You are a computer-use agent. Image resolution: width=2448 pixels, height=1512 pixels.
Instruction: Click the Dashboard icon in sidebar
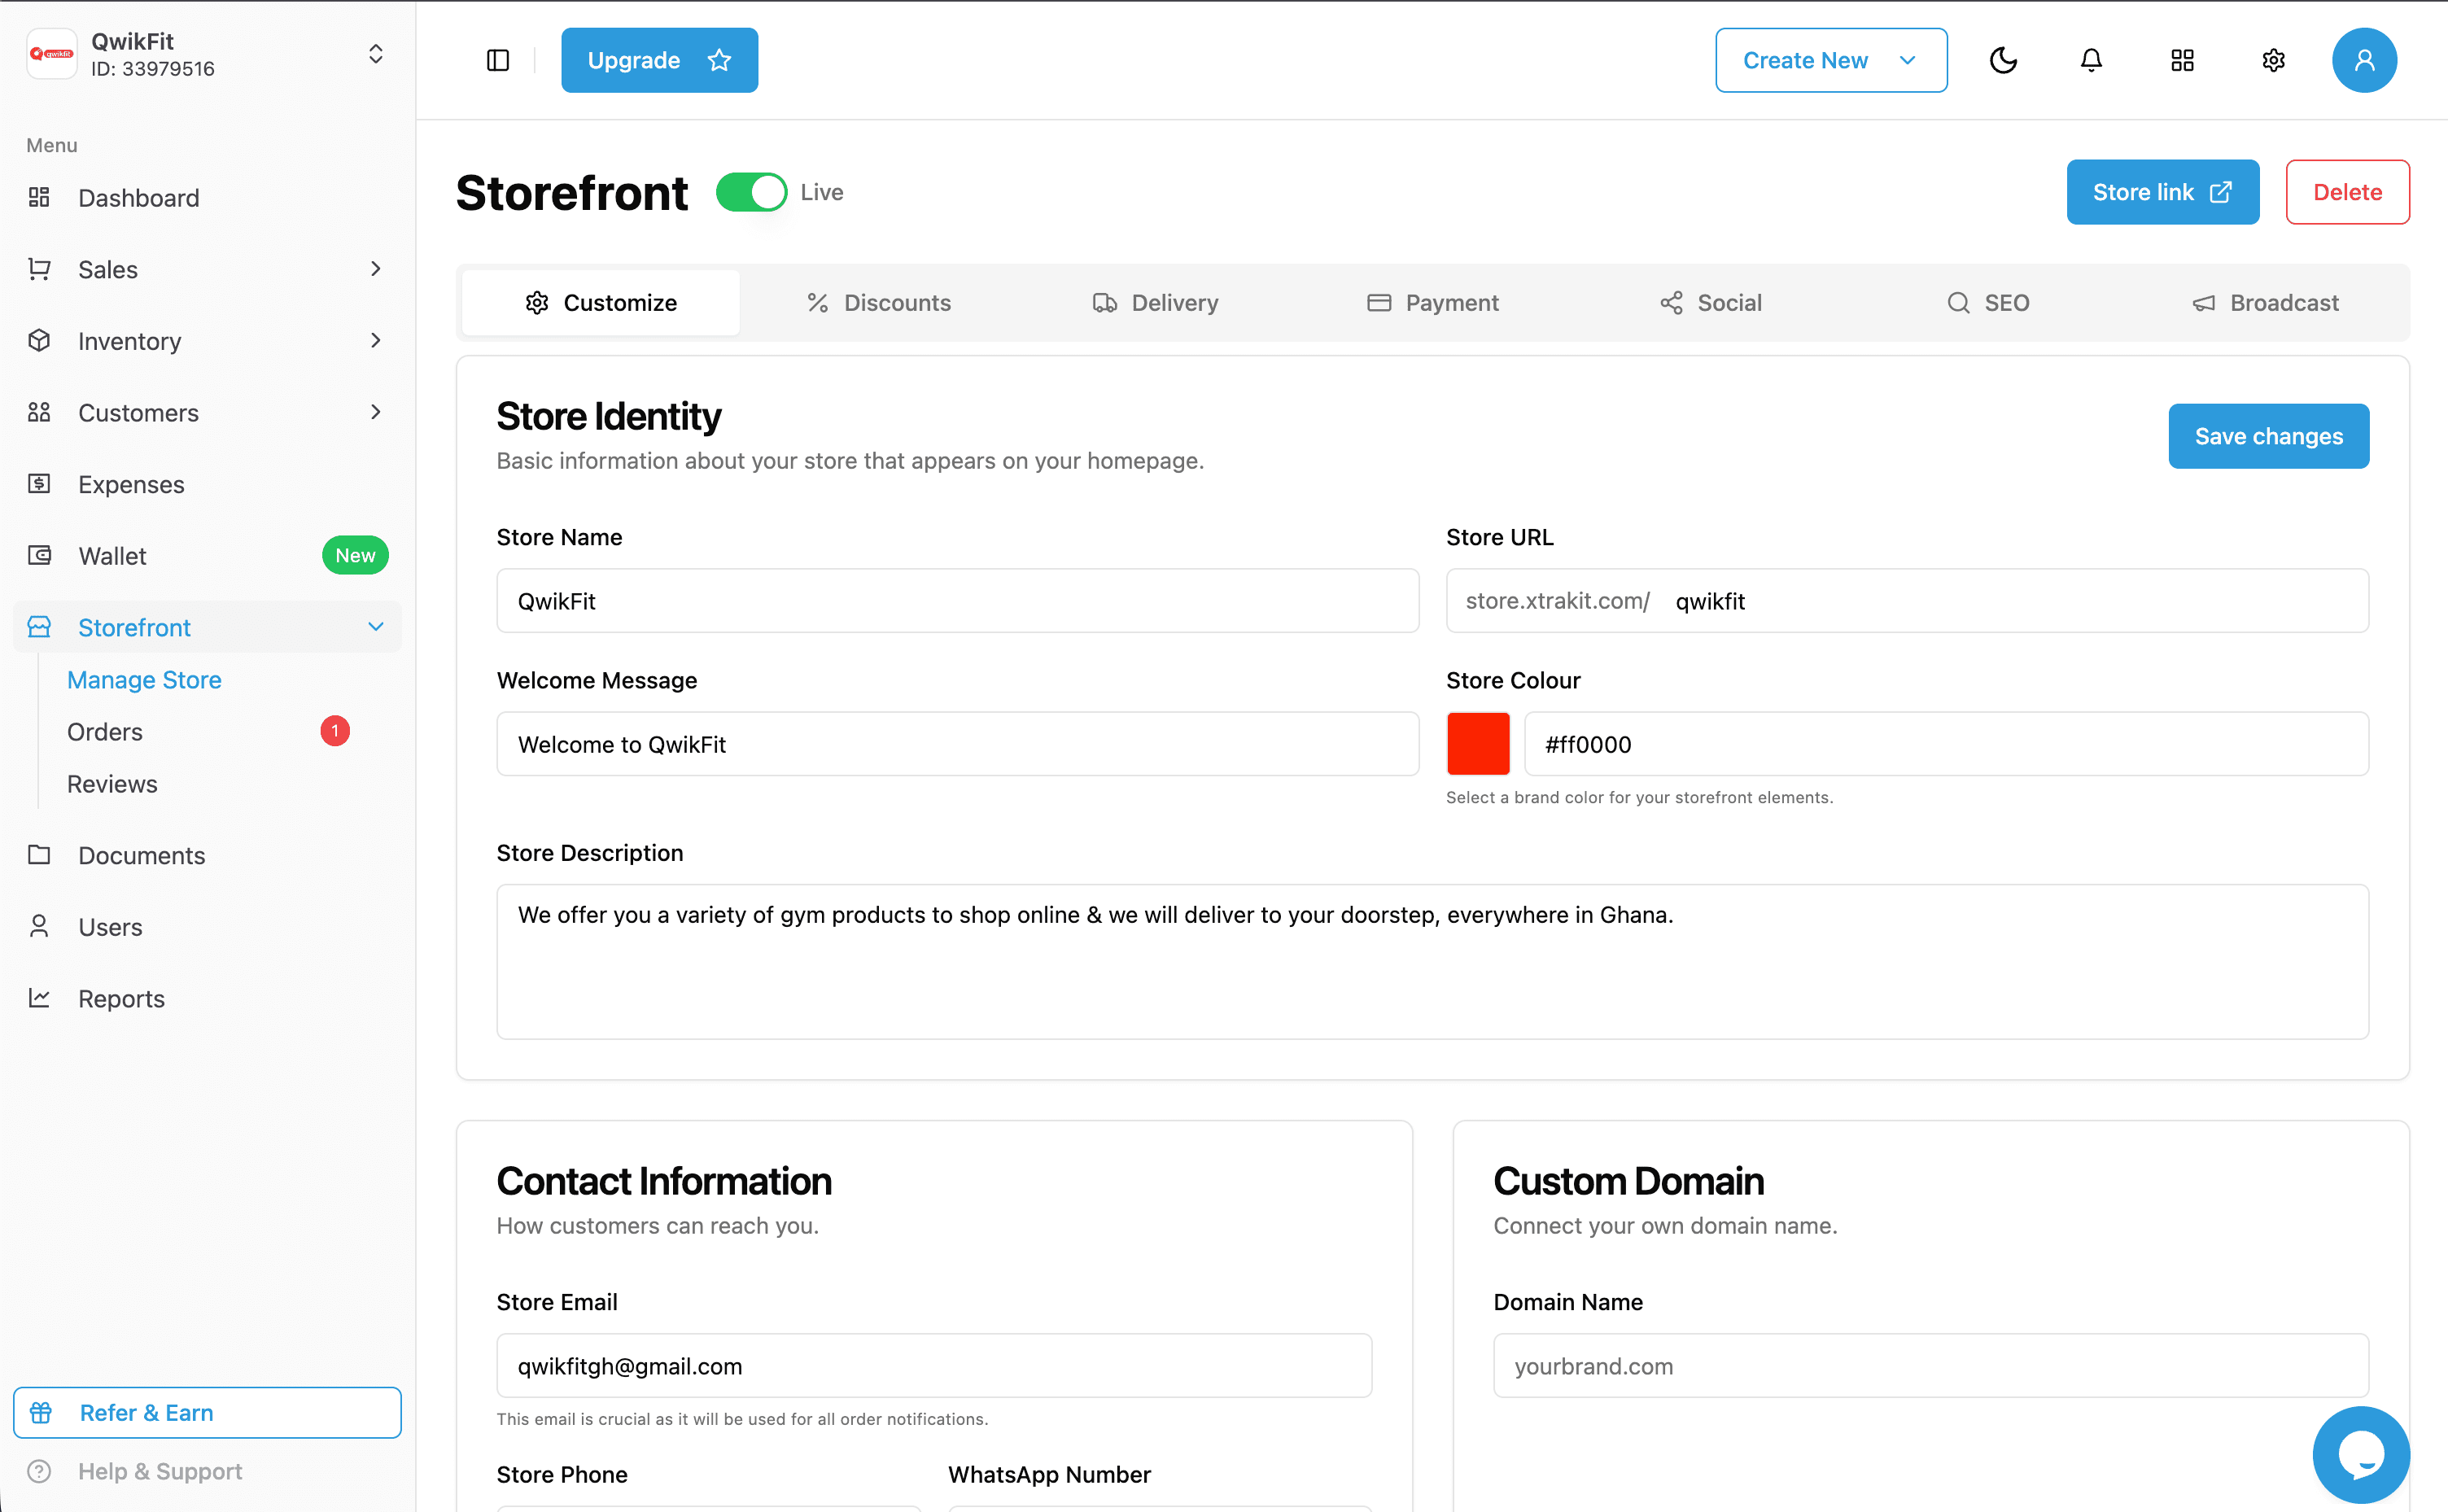click(39, 197)
